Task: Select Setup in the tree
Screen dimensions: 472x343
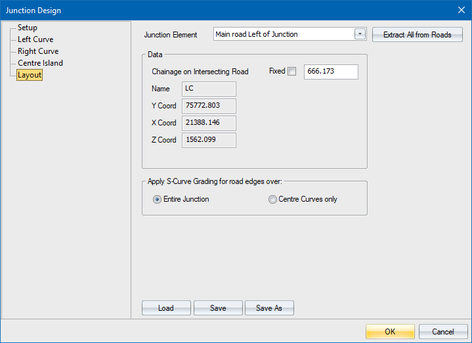Action: pyautogui.click(x=28, y=28)
